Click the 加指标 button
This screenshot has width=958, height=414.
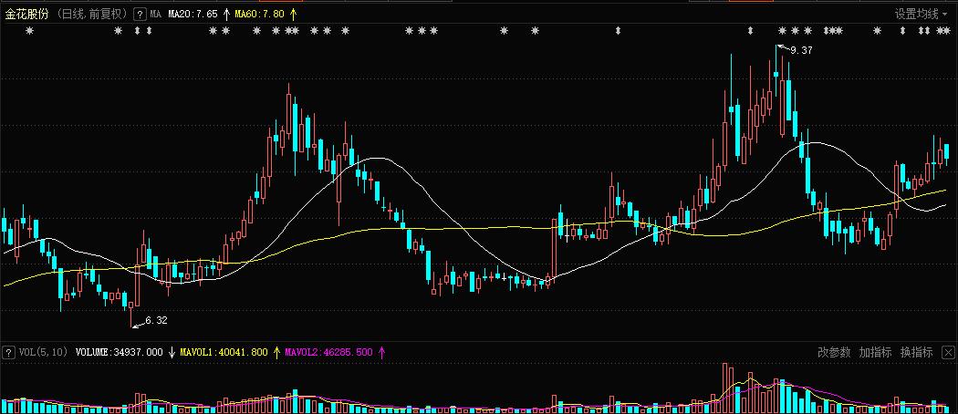(x=875, y=352)
